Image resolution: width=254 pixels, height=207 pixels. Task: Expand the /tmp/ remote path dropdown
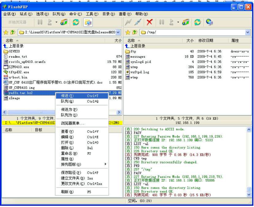tap(248, 32)
